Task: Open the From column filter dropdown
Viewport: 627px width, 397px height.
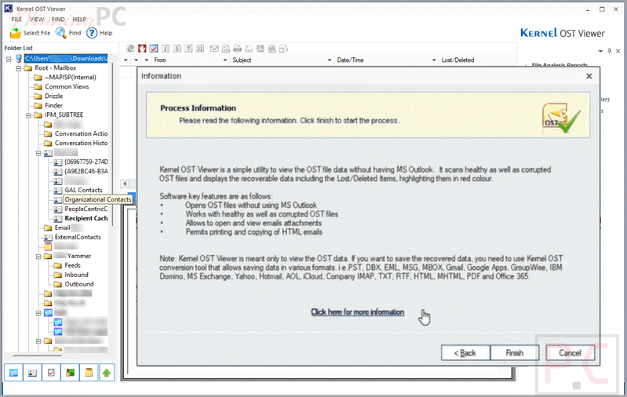Action: (x=224, y=60)
